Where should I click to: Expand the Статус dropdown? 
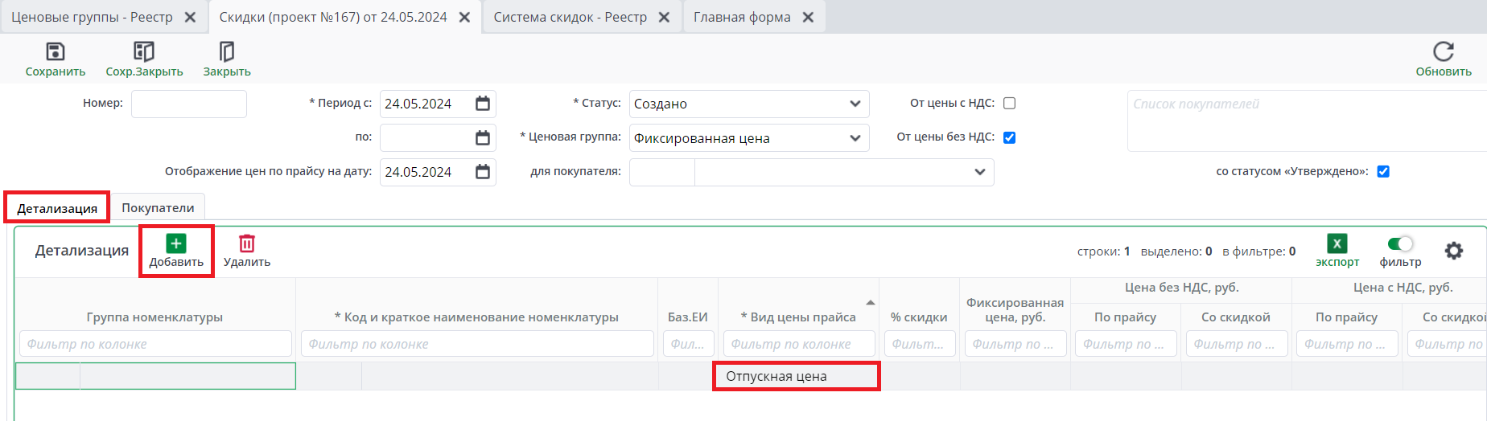point(855,104)
